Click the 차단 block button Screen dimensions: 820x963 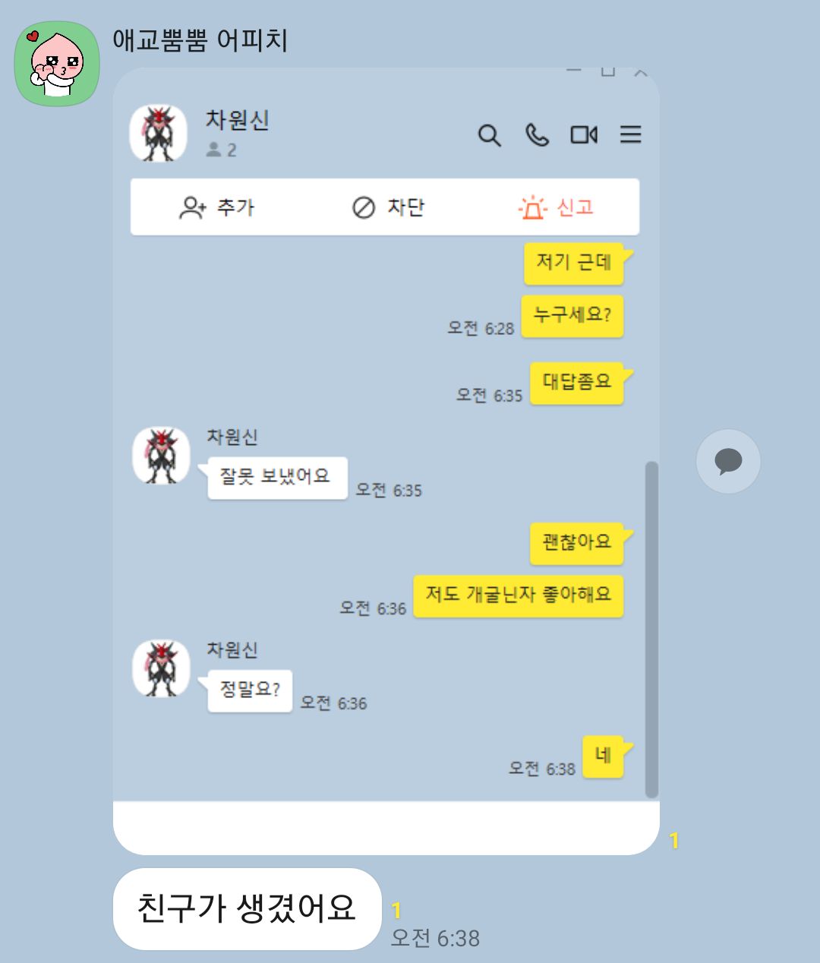point(388,207)
